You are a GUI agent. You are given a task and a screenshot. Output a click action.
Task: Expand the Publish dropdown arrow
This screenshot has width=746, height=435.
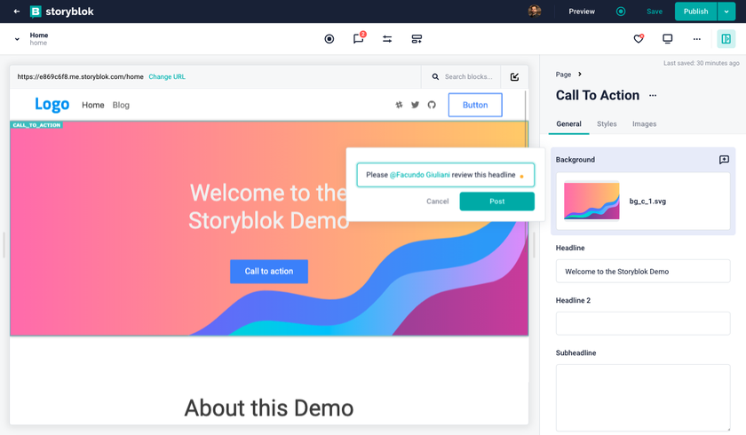[726, 12]
